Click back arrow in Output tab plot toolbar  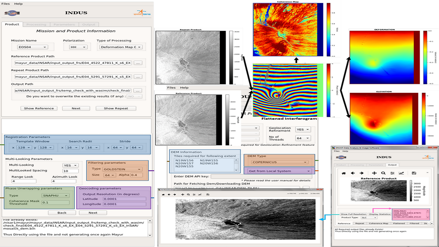pos(353,173)
